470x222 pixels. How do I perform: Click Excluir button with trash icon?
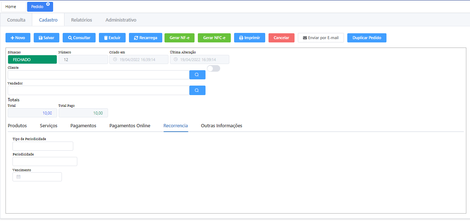tap(112, 38)
